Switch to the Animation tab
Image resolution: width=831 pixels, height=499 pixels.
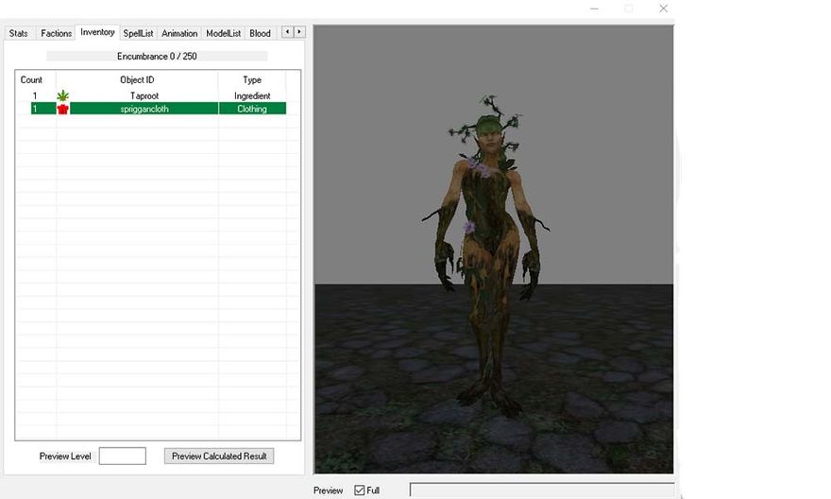click(179, 33)
